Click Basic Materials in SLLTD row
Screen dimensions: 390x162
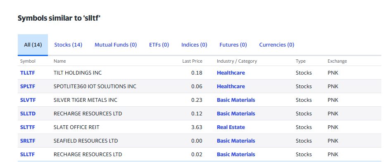click(x=236, y=114)
